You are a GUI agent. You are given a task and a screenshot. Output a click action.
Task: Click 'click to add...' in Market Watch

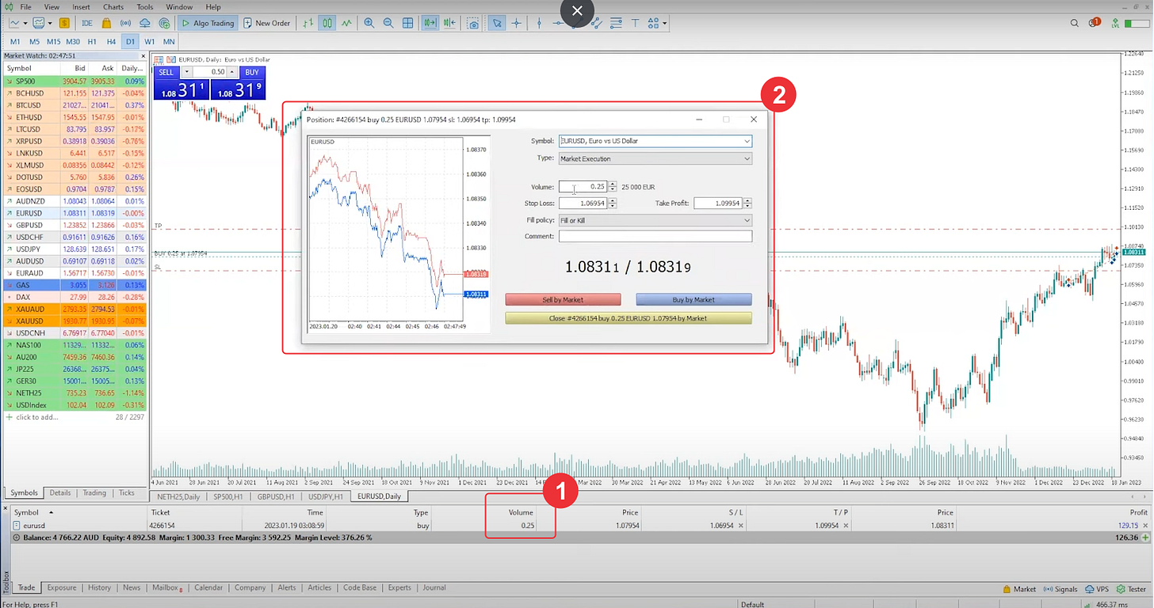point(38,417)
